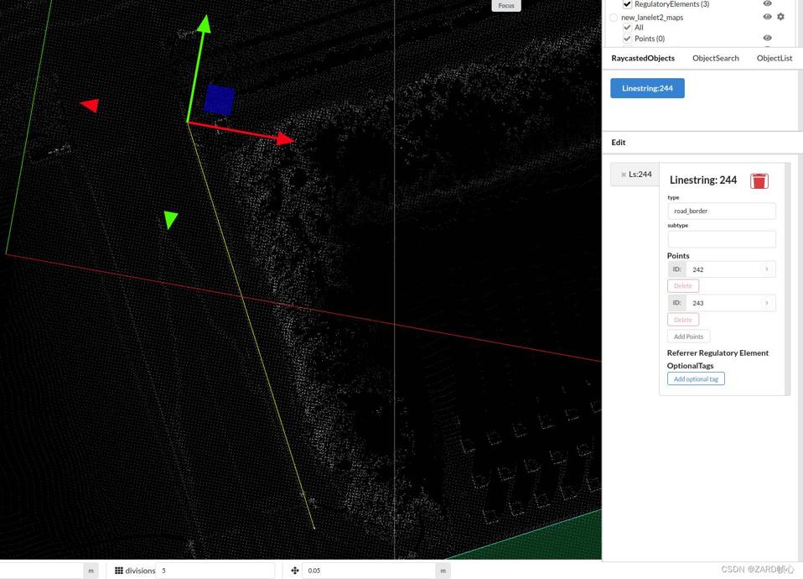
Task: Click the move step crosshair icon
Action: tap(295, 571)
